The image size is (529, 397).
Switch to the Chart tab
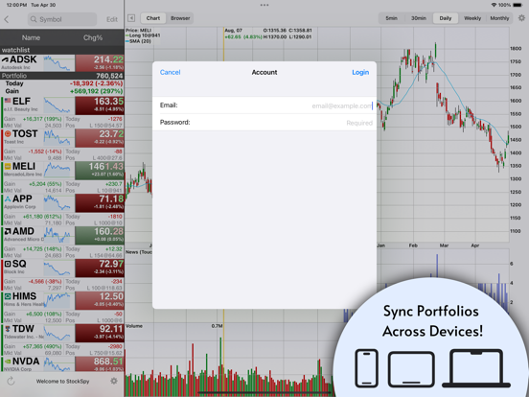point(153,18)
